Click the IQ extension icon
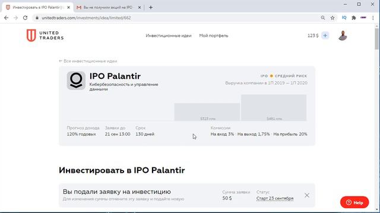Screen dimensions: 380x213 point(344,18)
